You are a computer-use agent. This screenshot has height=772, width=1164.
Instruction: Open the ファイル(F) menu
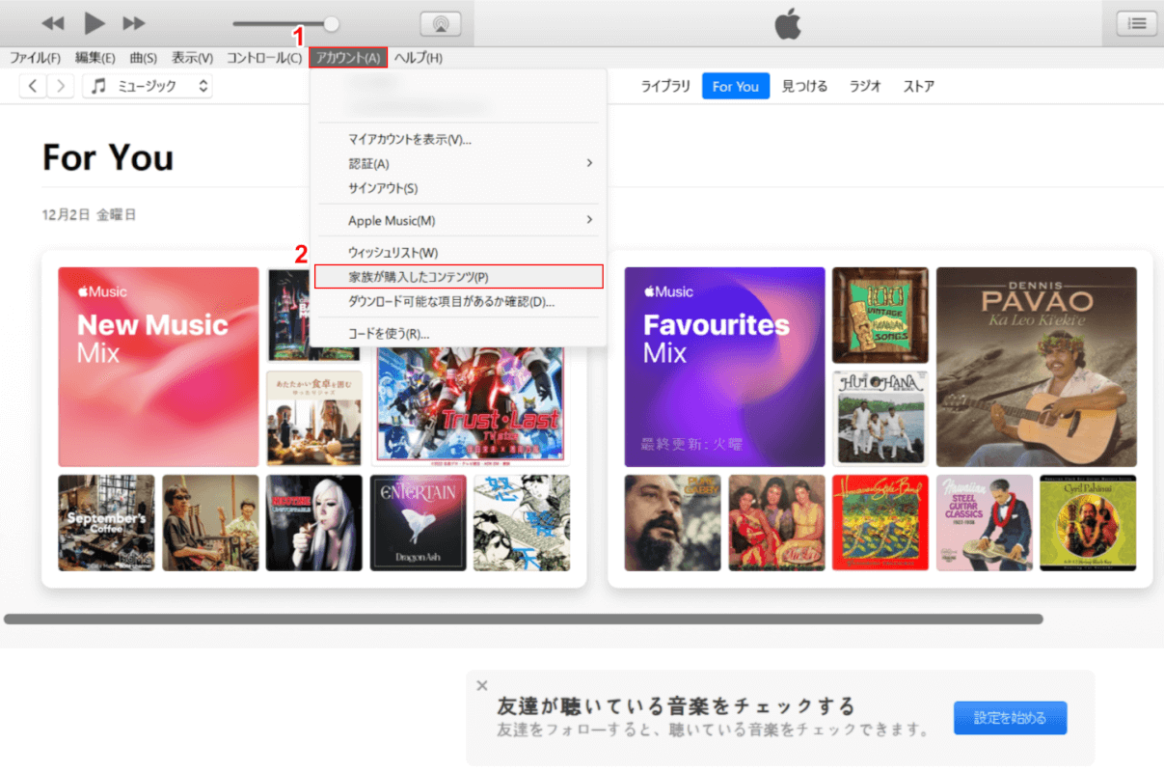pyautogui.click(x=35, y=58)
